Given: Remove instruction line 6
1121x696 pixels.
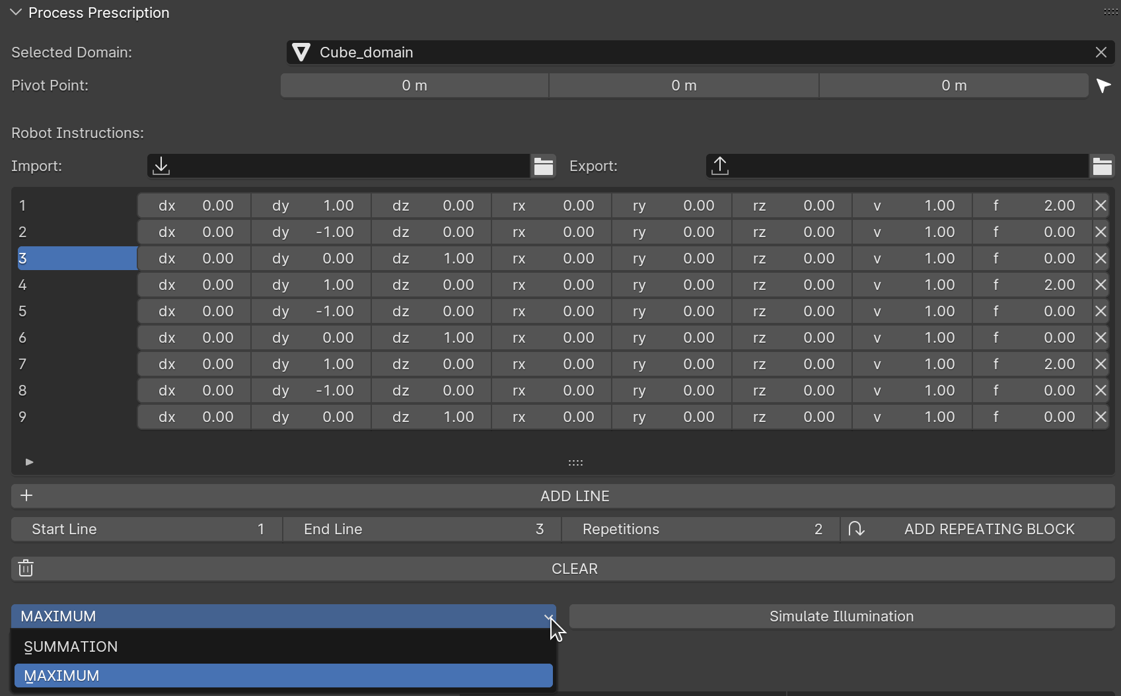Looking at the screenshot, I should pos(1101,337).
